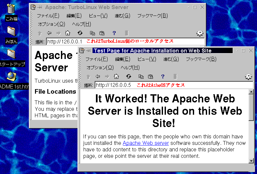
Task: Click the Paste icon in the Test Page toolbar
Action: tap(150, 76)
